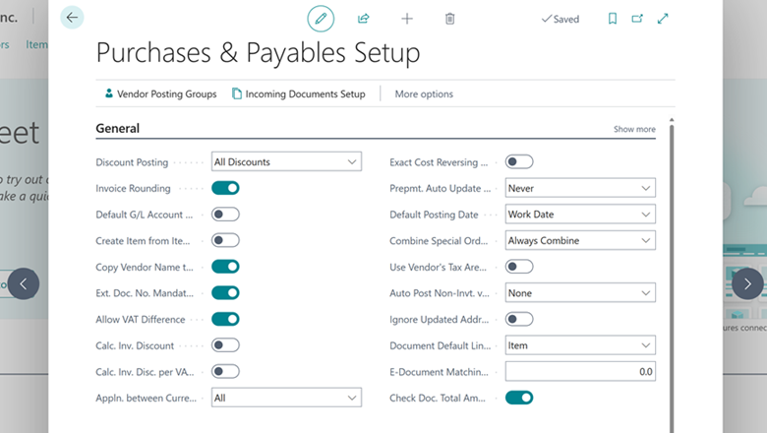Toggle Invoice Rounding switch off
The width and height of the screenshot is (767, 433).
click(x=225, y=188)
